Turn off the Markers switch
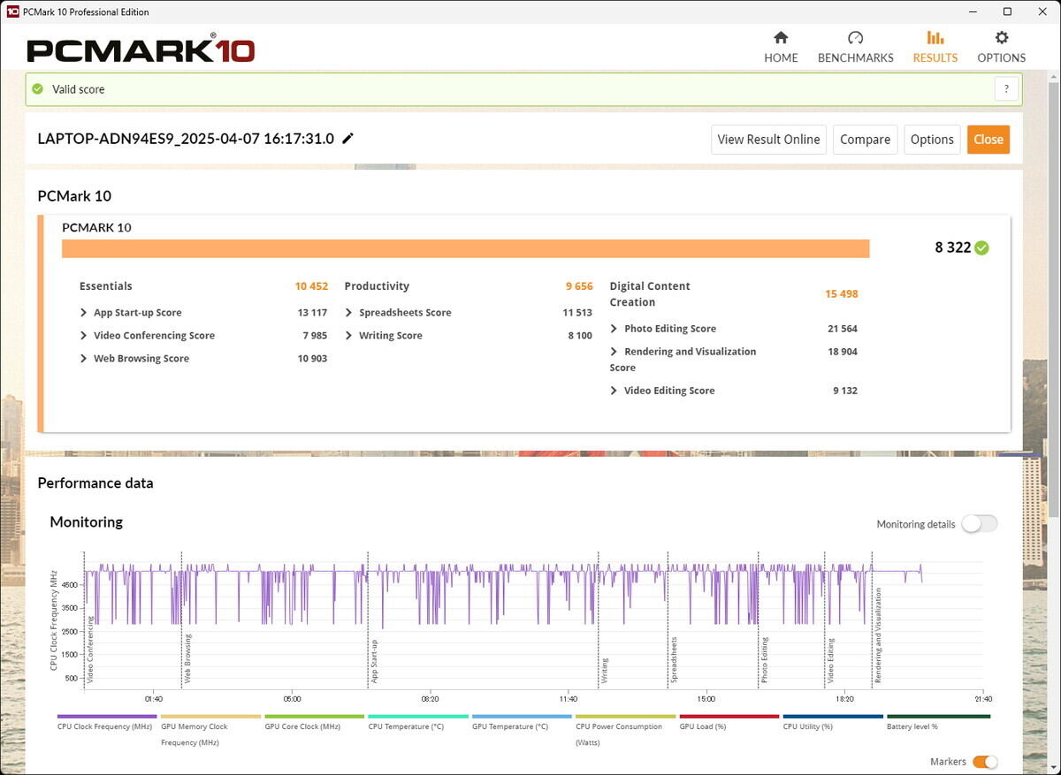The height and width of the screenshot is (775, 1061). tap(985, 762)
